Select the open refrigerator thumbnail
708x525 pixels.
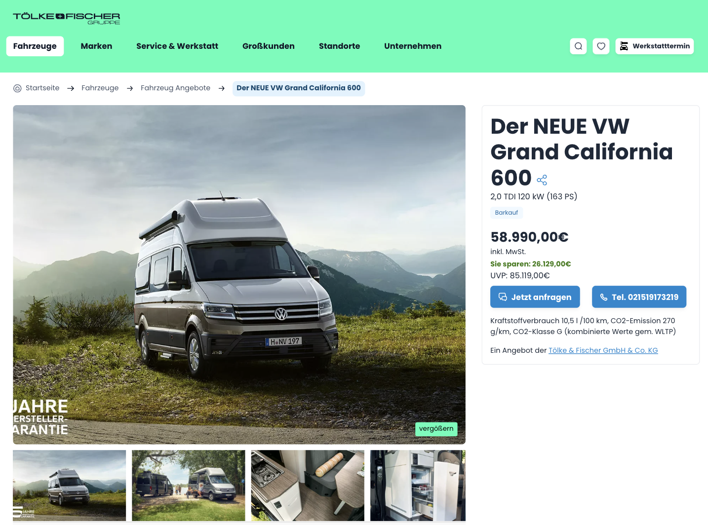pyautogui.click(x=418, y=486)
